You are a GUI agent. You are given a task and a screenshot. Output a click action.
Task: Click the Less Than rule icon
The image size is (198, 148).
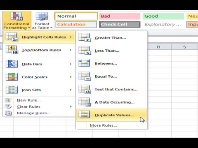click(x=85, y=50)
